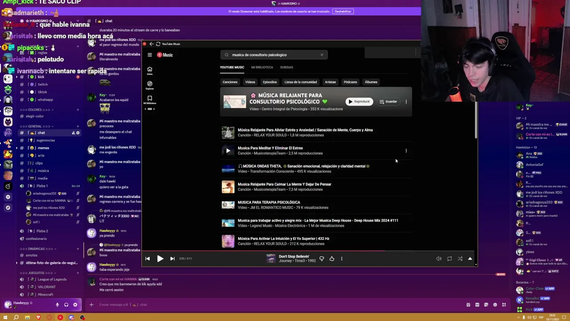Viewport: 570px width, 321px height.
Task: Dislike Don't Stop Believin' song
Action: coord(322,259)
